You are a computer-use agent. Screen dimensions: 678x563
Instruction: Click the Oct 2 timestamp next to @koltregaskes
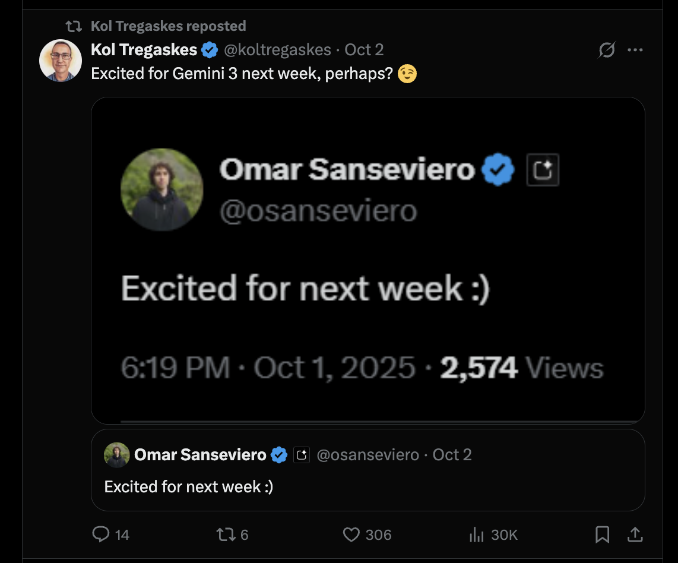click(x=364, y=50)
